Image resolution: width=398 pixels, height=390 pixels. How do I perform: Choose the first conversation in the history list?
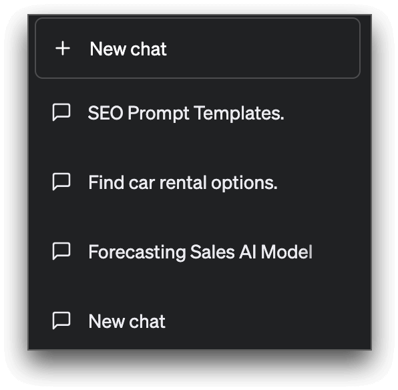[x=198, y=112]
